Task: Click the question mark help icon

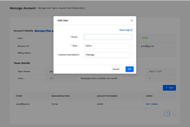Action: (131, 30)
